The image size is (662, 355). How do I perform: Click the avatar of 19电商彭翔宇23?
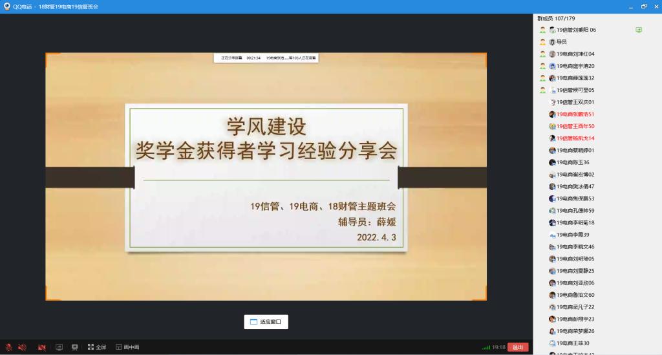coord(552,319)
